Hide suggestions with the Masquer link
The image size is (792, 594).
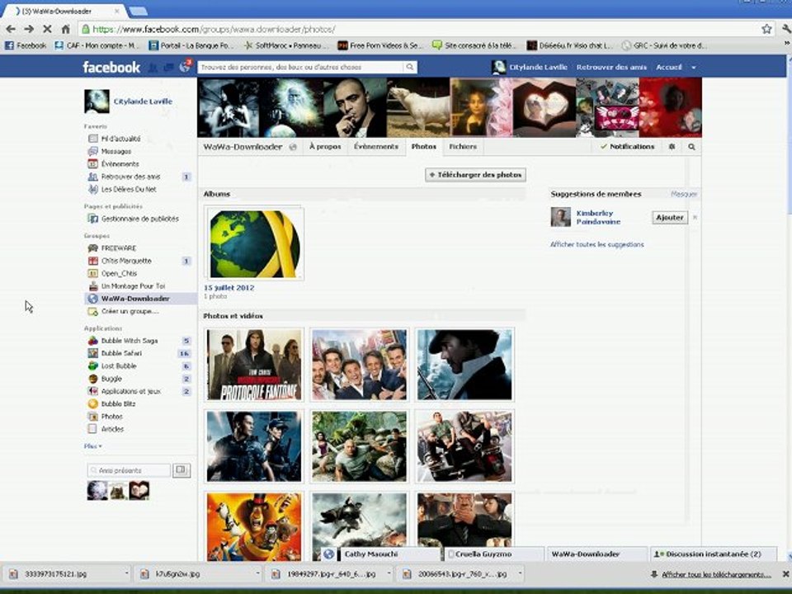click(684, 194)
